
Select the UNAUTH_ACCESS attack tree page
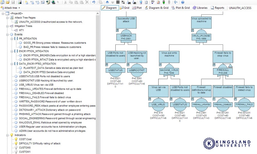51,22
